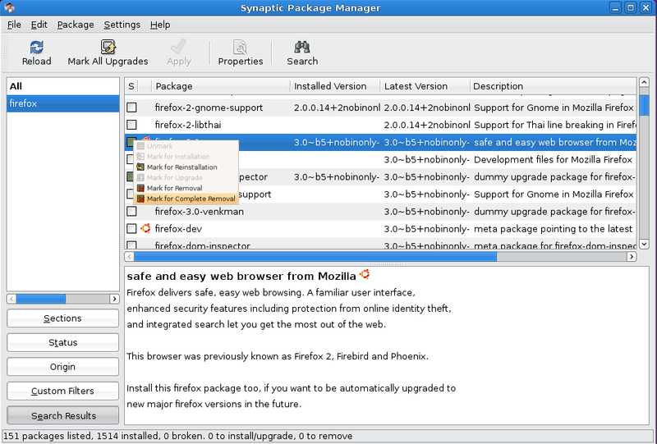Open the Custom Filters view

[x=63, y=391]
